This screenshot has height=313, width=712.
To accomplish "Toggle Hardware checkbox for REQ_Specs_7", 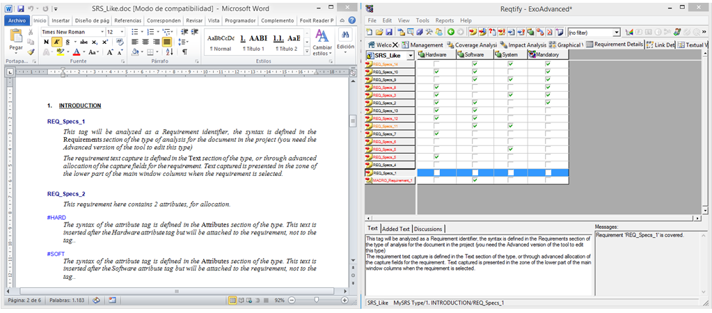I will (437, 134).
